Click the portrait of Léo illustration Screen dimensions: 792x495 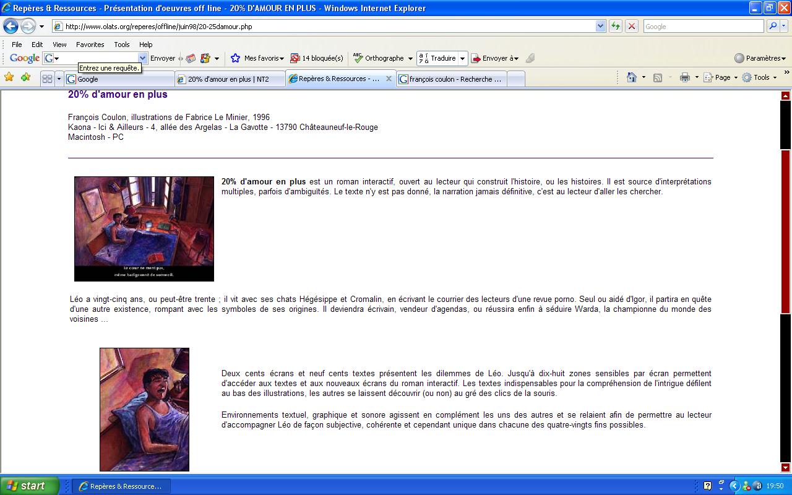(144, 410)
